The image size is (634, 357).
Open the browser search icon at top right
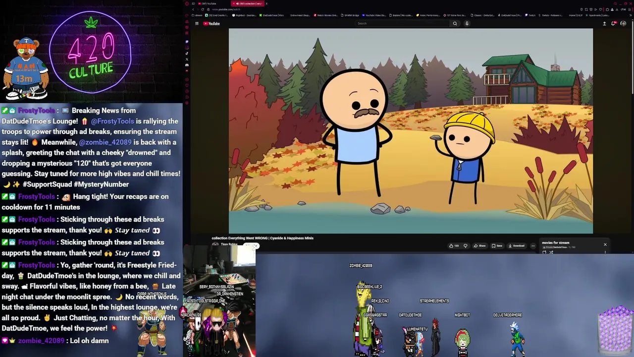pyautogui.click(x=615, y=3)
